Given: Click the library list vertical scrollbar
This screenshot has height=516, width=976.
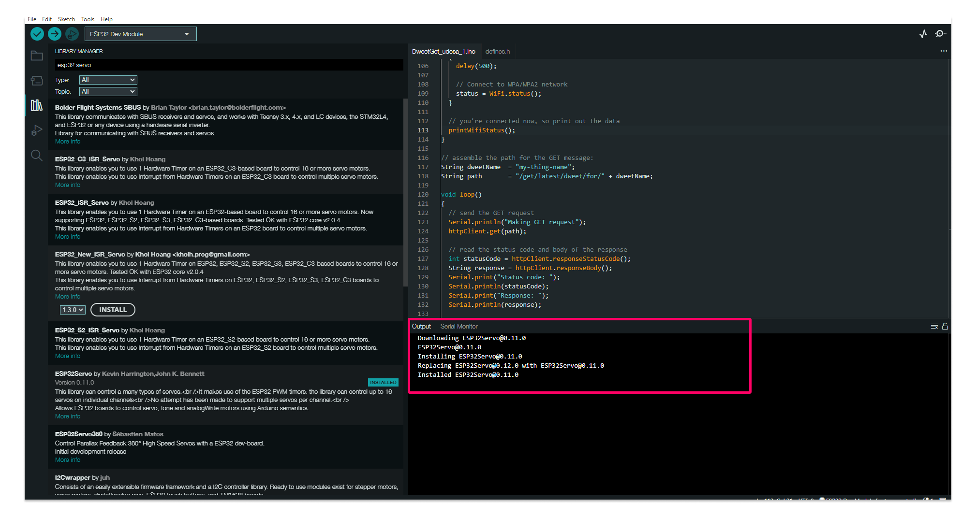Looking at the screenshot, I should click(405, 193).
